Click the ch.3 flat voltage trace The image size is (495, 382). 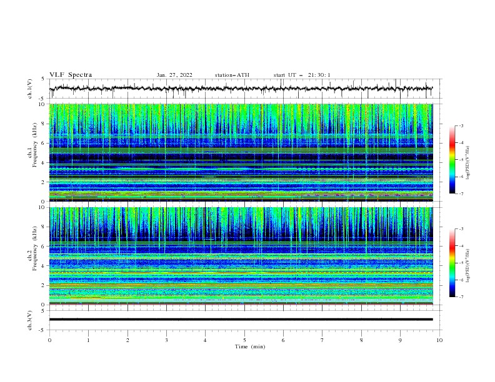pos(241,320)
